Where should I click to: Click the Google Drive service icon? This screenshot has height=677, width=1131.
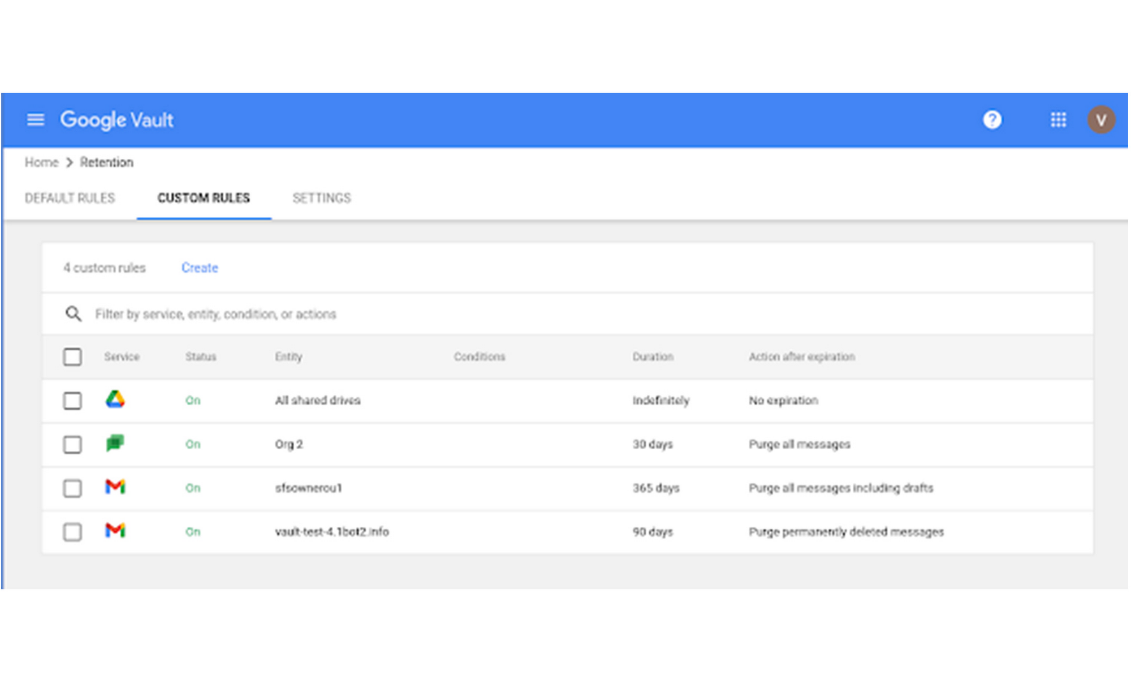pyautogui.click(x=115, y=400)
